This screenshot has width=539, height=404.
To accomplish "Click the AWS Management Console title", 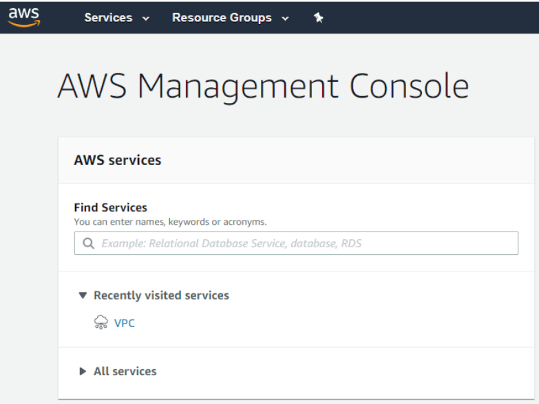I will point(263,87).
